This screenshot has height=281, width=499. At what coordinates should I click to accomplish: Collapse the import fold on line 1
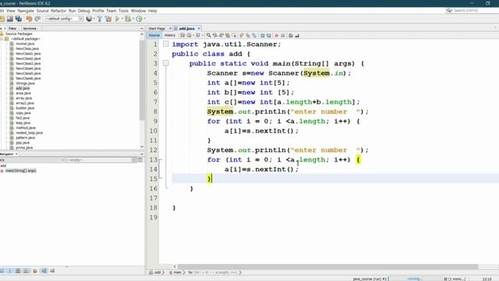pyautogui.click(x=166, y=44)
